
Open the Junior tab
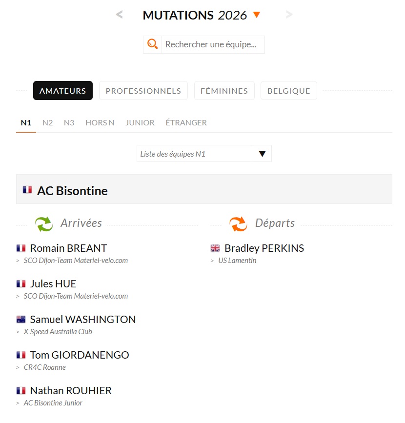click(140, 123)
